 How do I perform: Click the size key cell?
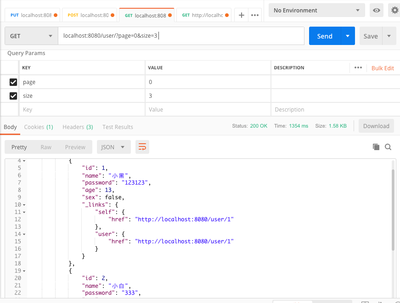[x=82, y=96]
